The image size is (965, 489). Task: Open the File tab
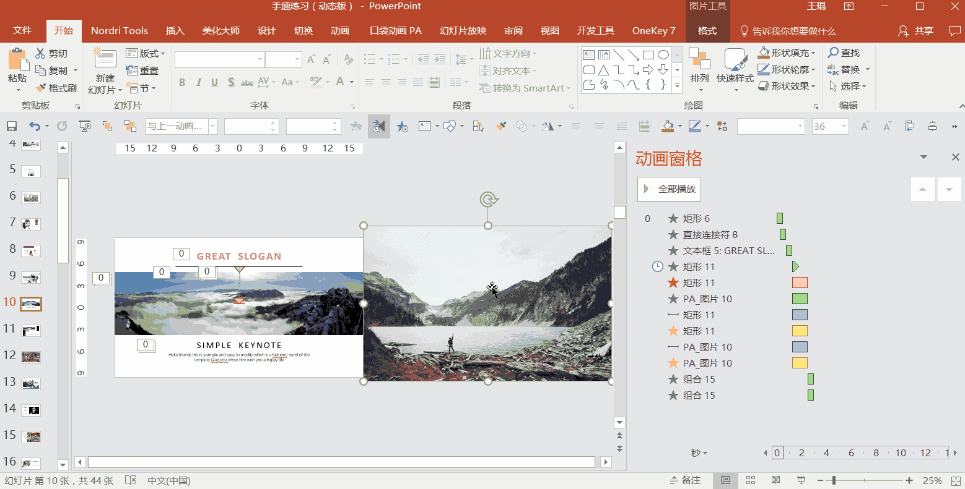click(22, 30)
